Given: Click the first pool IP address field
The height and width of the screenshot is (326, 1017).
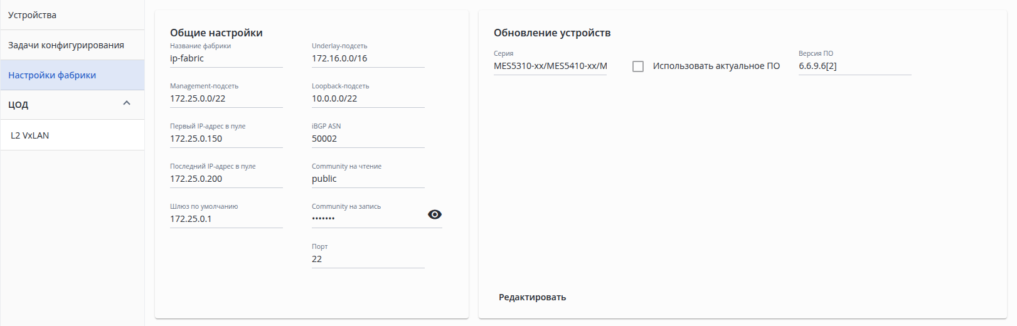Looking at the screenshot, I should coord(226,139).
